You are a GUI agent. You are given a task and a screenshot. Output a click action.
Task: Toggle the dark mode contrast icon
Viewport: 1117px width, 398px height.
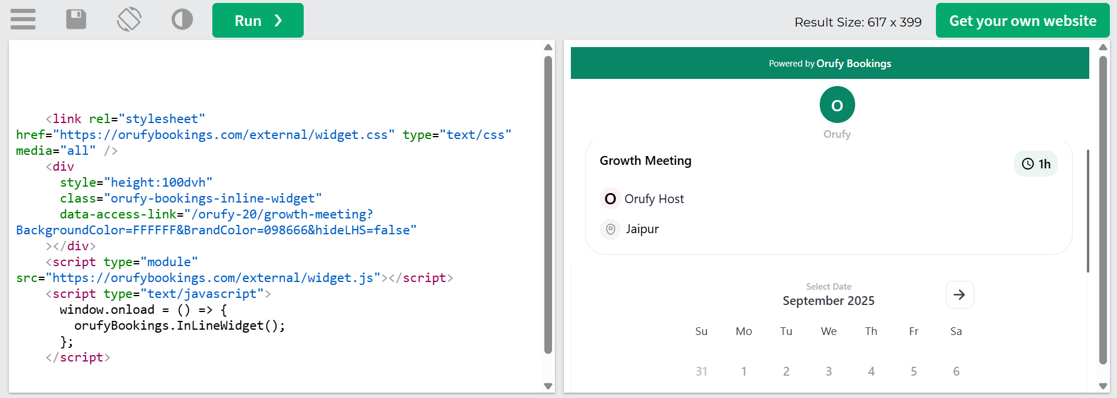tap(182, 19)
